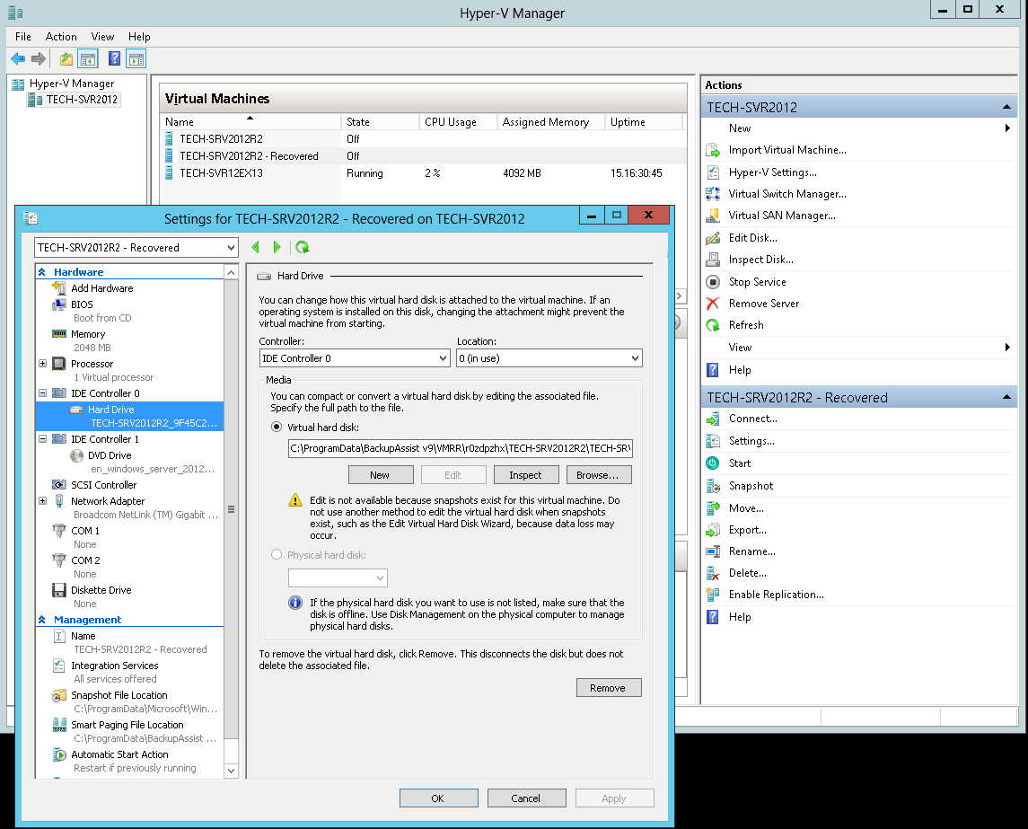Click the hardware tree vertical scrollbar thumb
The width and height of the screenshot is (1028, 829).
pos(231,509)
